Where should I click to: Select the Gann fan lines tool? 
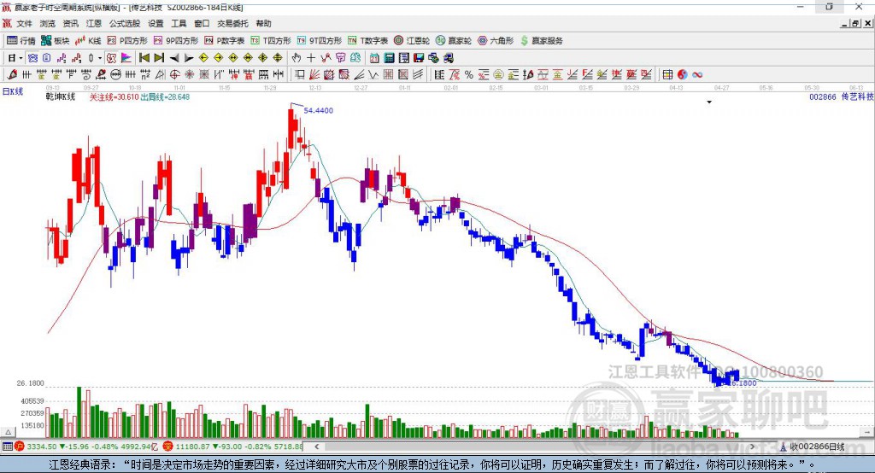pos(314,75)
